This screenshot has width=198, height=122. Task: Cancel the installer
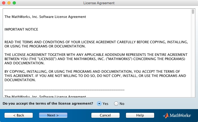105,115
